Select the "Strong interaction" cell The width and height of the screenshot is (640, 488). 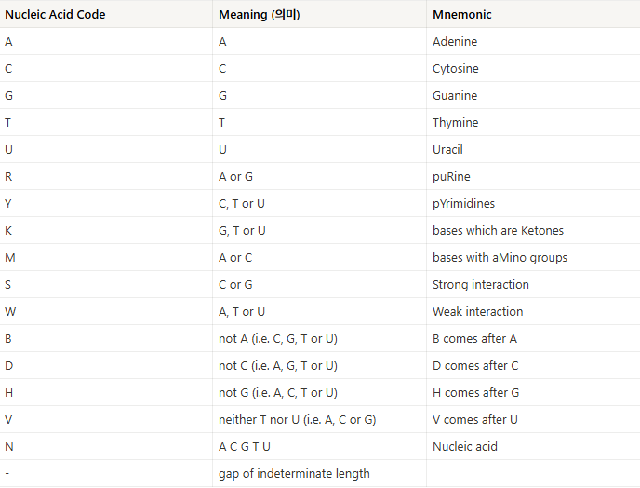click(x=481, y=285)
